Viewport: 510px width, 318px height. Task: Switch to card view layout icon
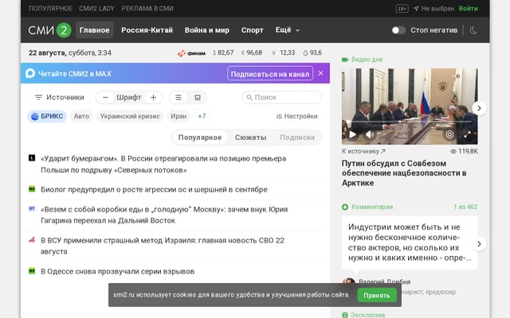pos(198,97)
